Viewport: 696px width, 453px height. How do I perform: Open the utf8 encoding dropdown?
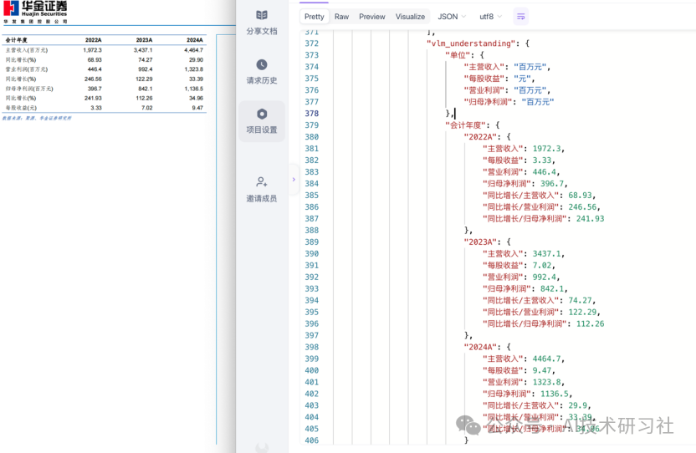coord(490,17)
